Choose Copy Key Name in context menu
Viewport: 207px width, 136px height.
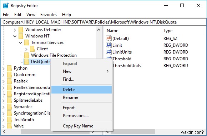(81, 126)
